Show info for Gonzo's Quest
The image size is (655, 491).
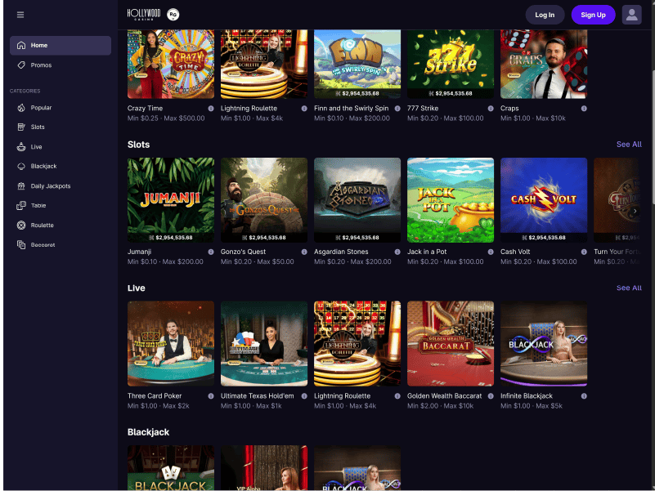304,252
